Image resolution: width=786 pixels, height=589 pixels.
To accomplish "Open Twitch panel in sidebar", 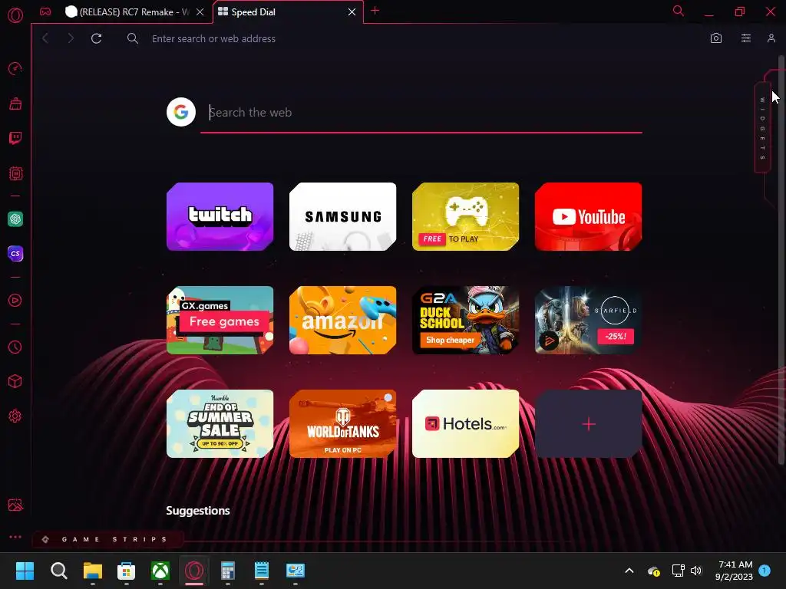I will tap(15, 138).
